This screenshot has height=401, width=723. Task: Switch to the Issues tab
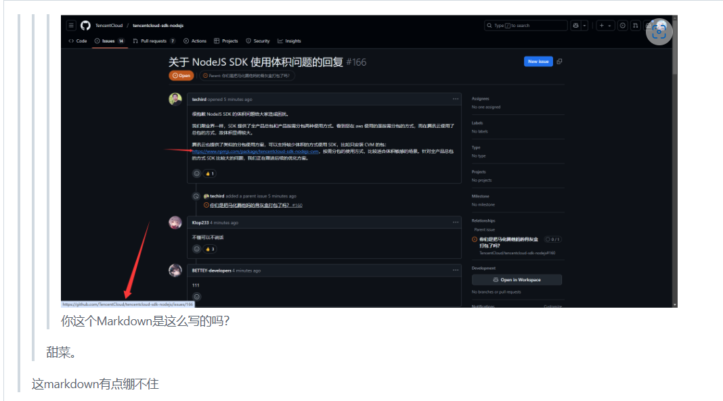(x=109, y=41)
